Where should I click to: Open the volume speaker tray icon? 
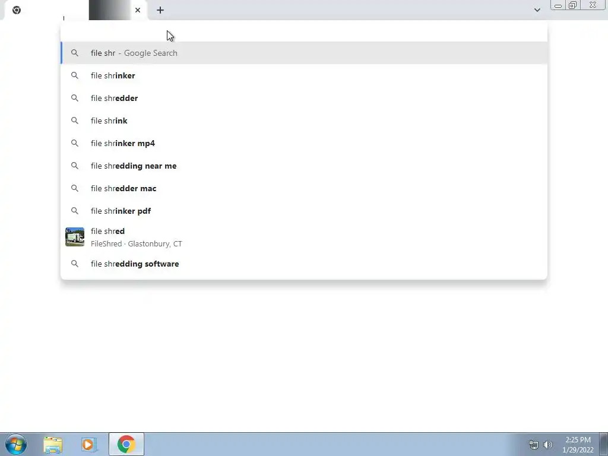tap(548, 445)
